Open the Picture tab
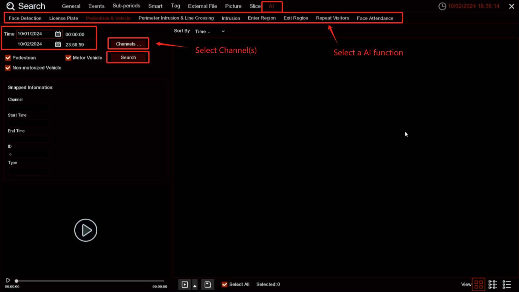 pyautogui.click(x=233, y=6)
